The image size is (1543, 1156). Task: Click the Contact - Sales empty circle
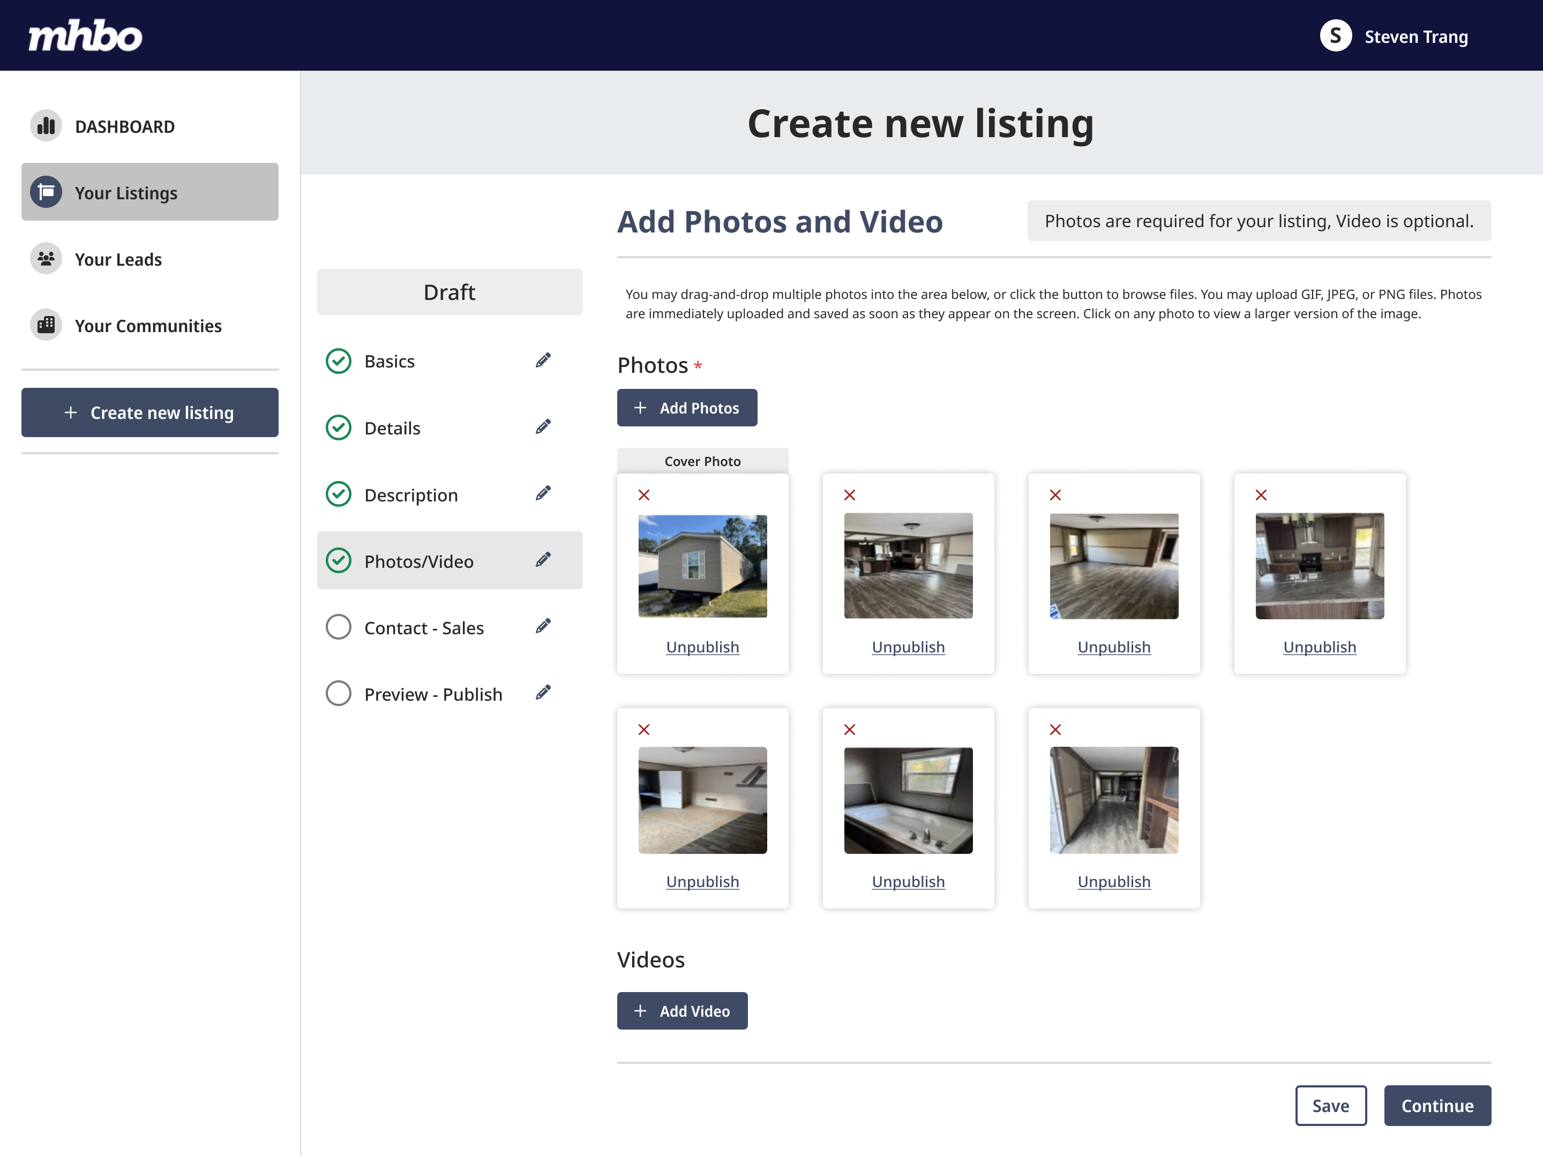click(338, 627)
